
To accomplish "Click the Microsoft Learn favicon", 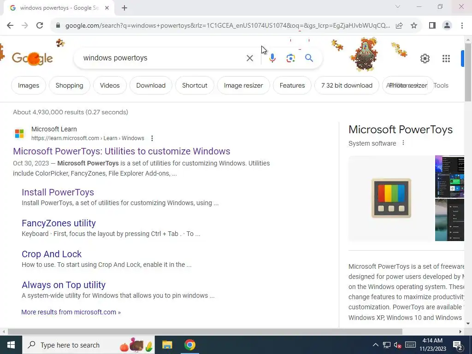I will tap(19, 134).
